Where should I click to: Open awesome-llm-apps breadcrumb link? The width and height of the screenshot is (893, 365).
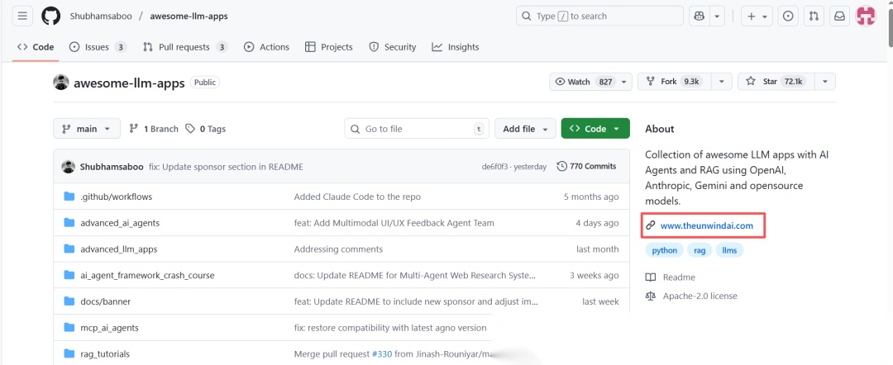189,16
